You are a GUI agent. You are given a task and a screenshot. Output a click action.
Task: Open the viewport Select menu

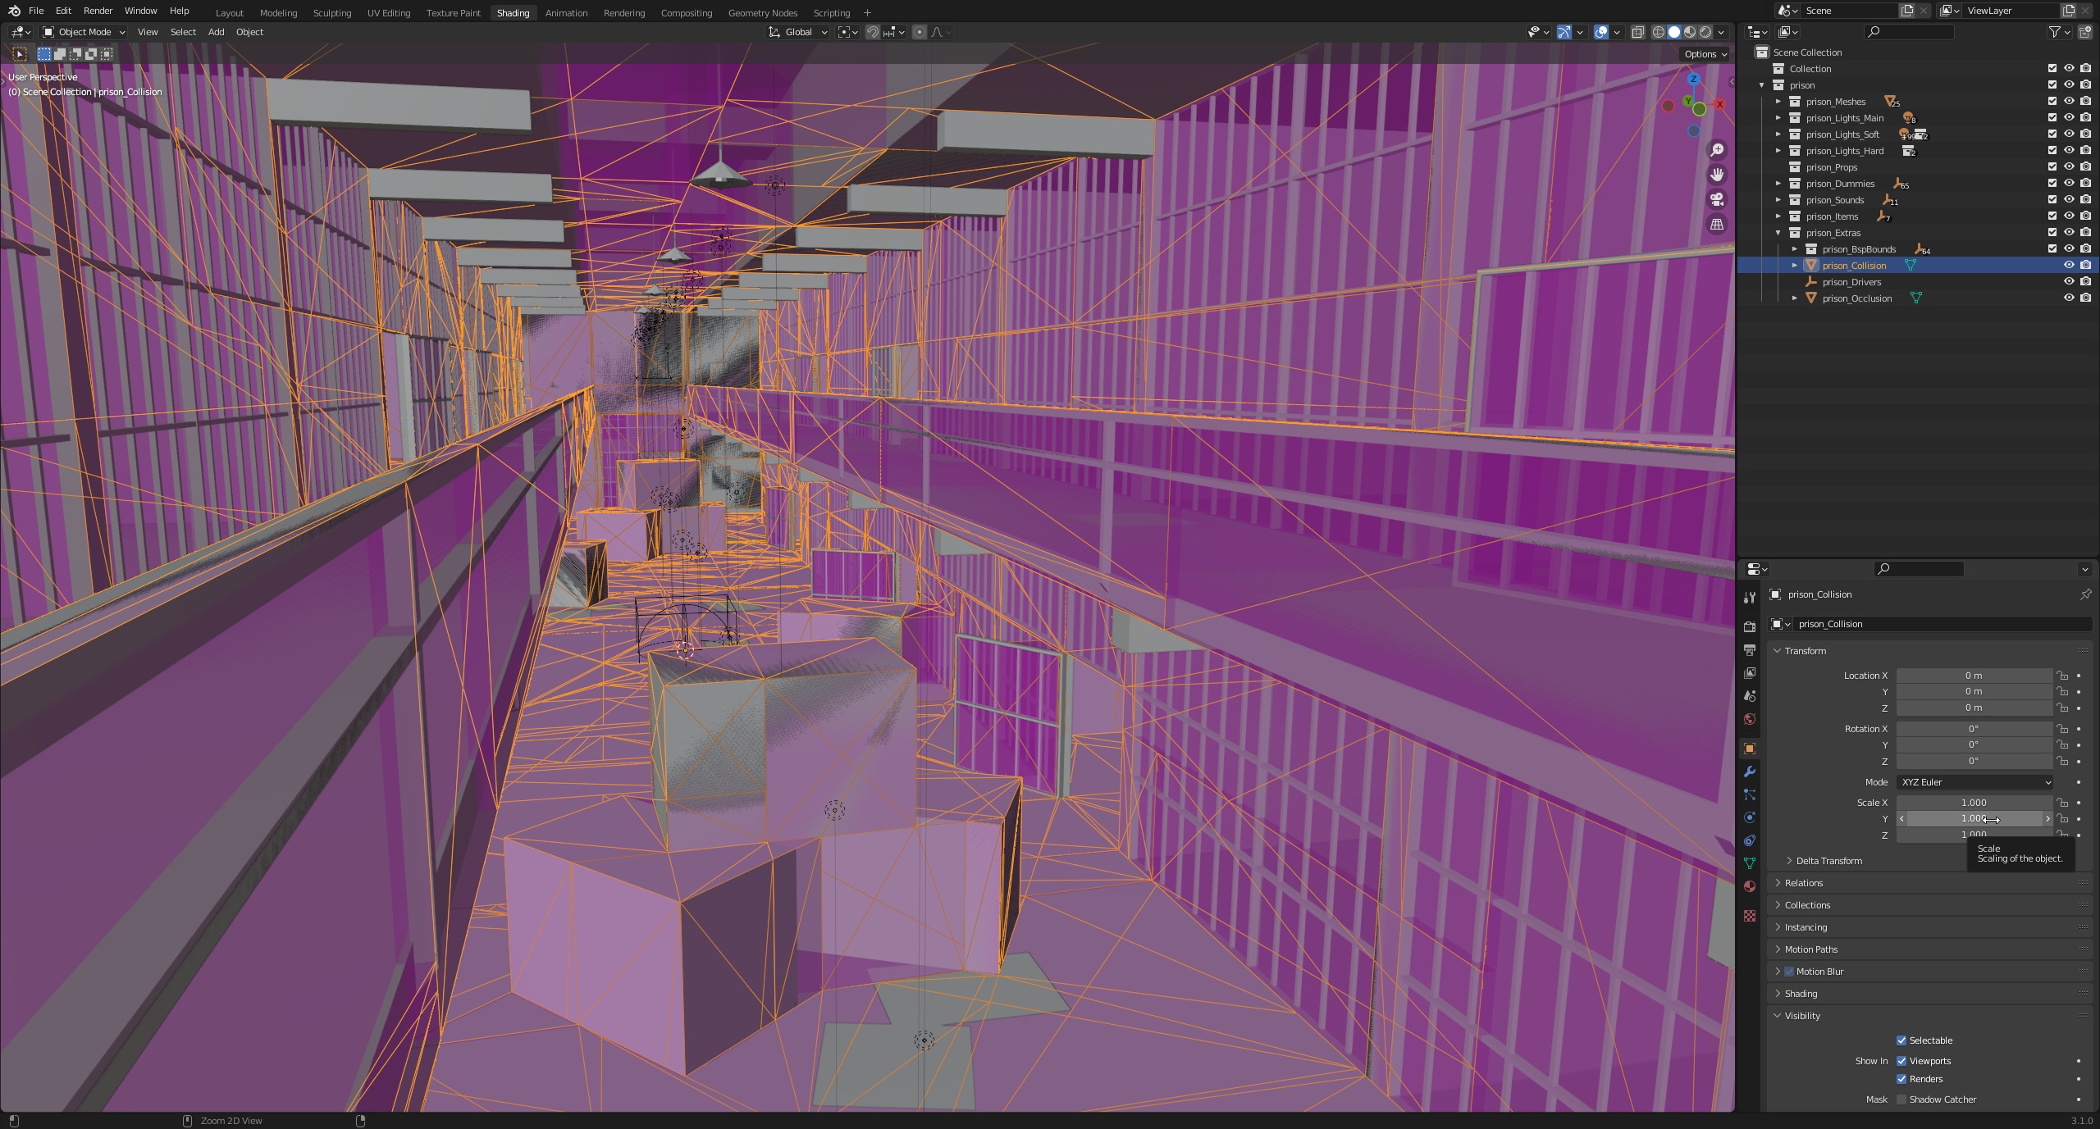click(183, 32)
